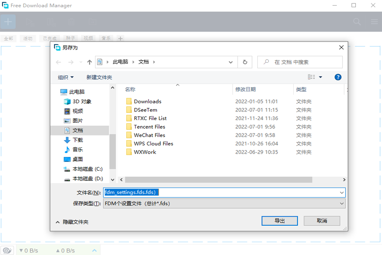Screen dimensions: 382x255
Task: Click 文档 segment in address bar
Action: [144, 62]
